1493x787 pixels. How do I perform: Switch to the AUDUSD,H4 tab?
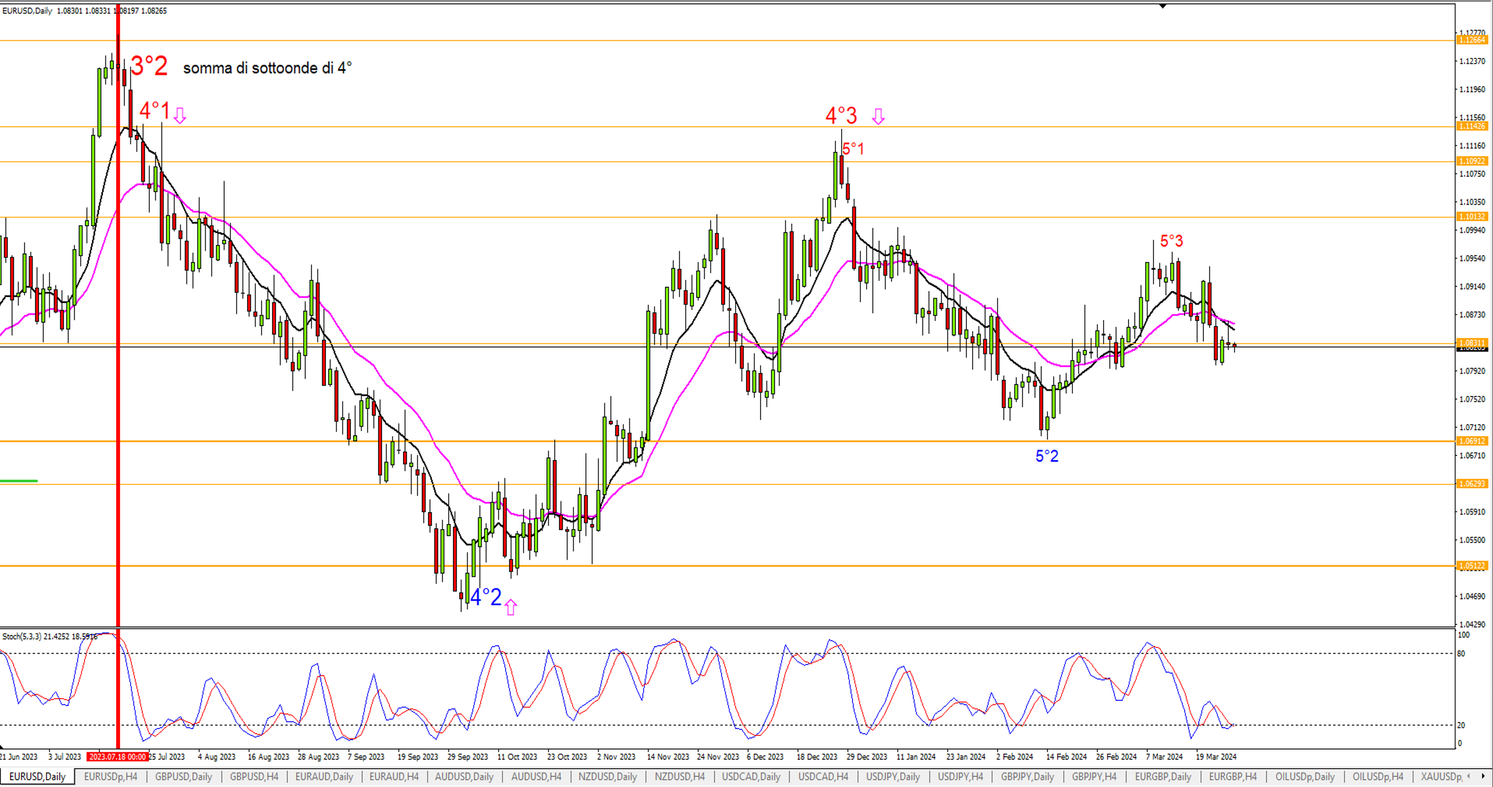(x=536, y=777)
